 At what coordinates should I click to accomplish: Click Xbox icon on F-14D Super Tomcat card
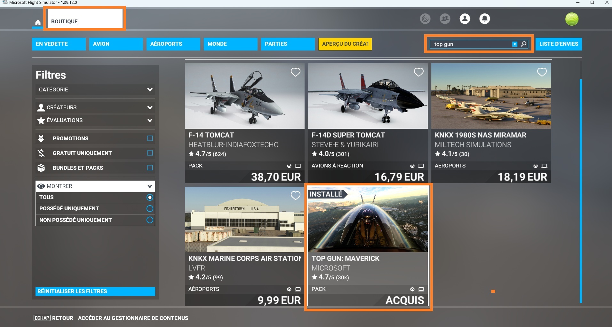412,166
